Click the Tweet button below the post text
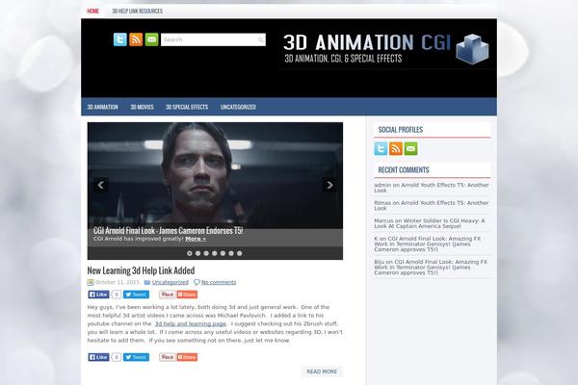Viewport: 578px width, 385px height. click(x=136, y=357)
